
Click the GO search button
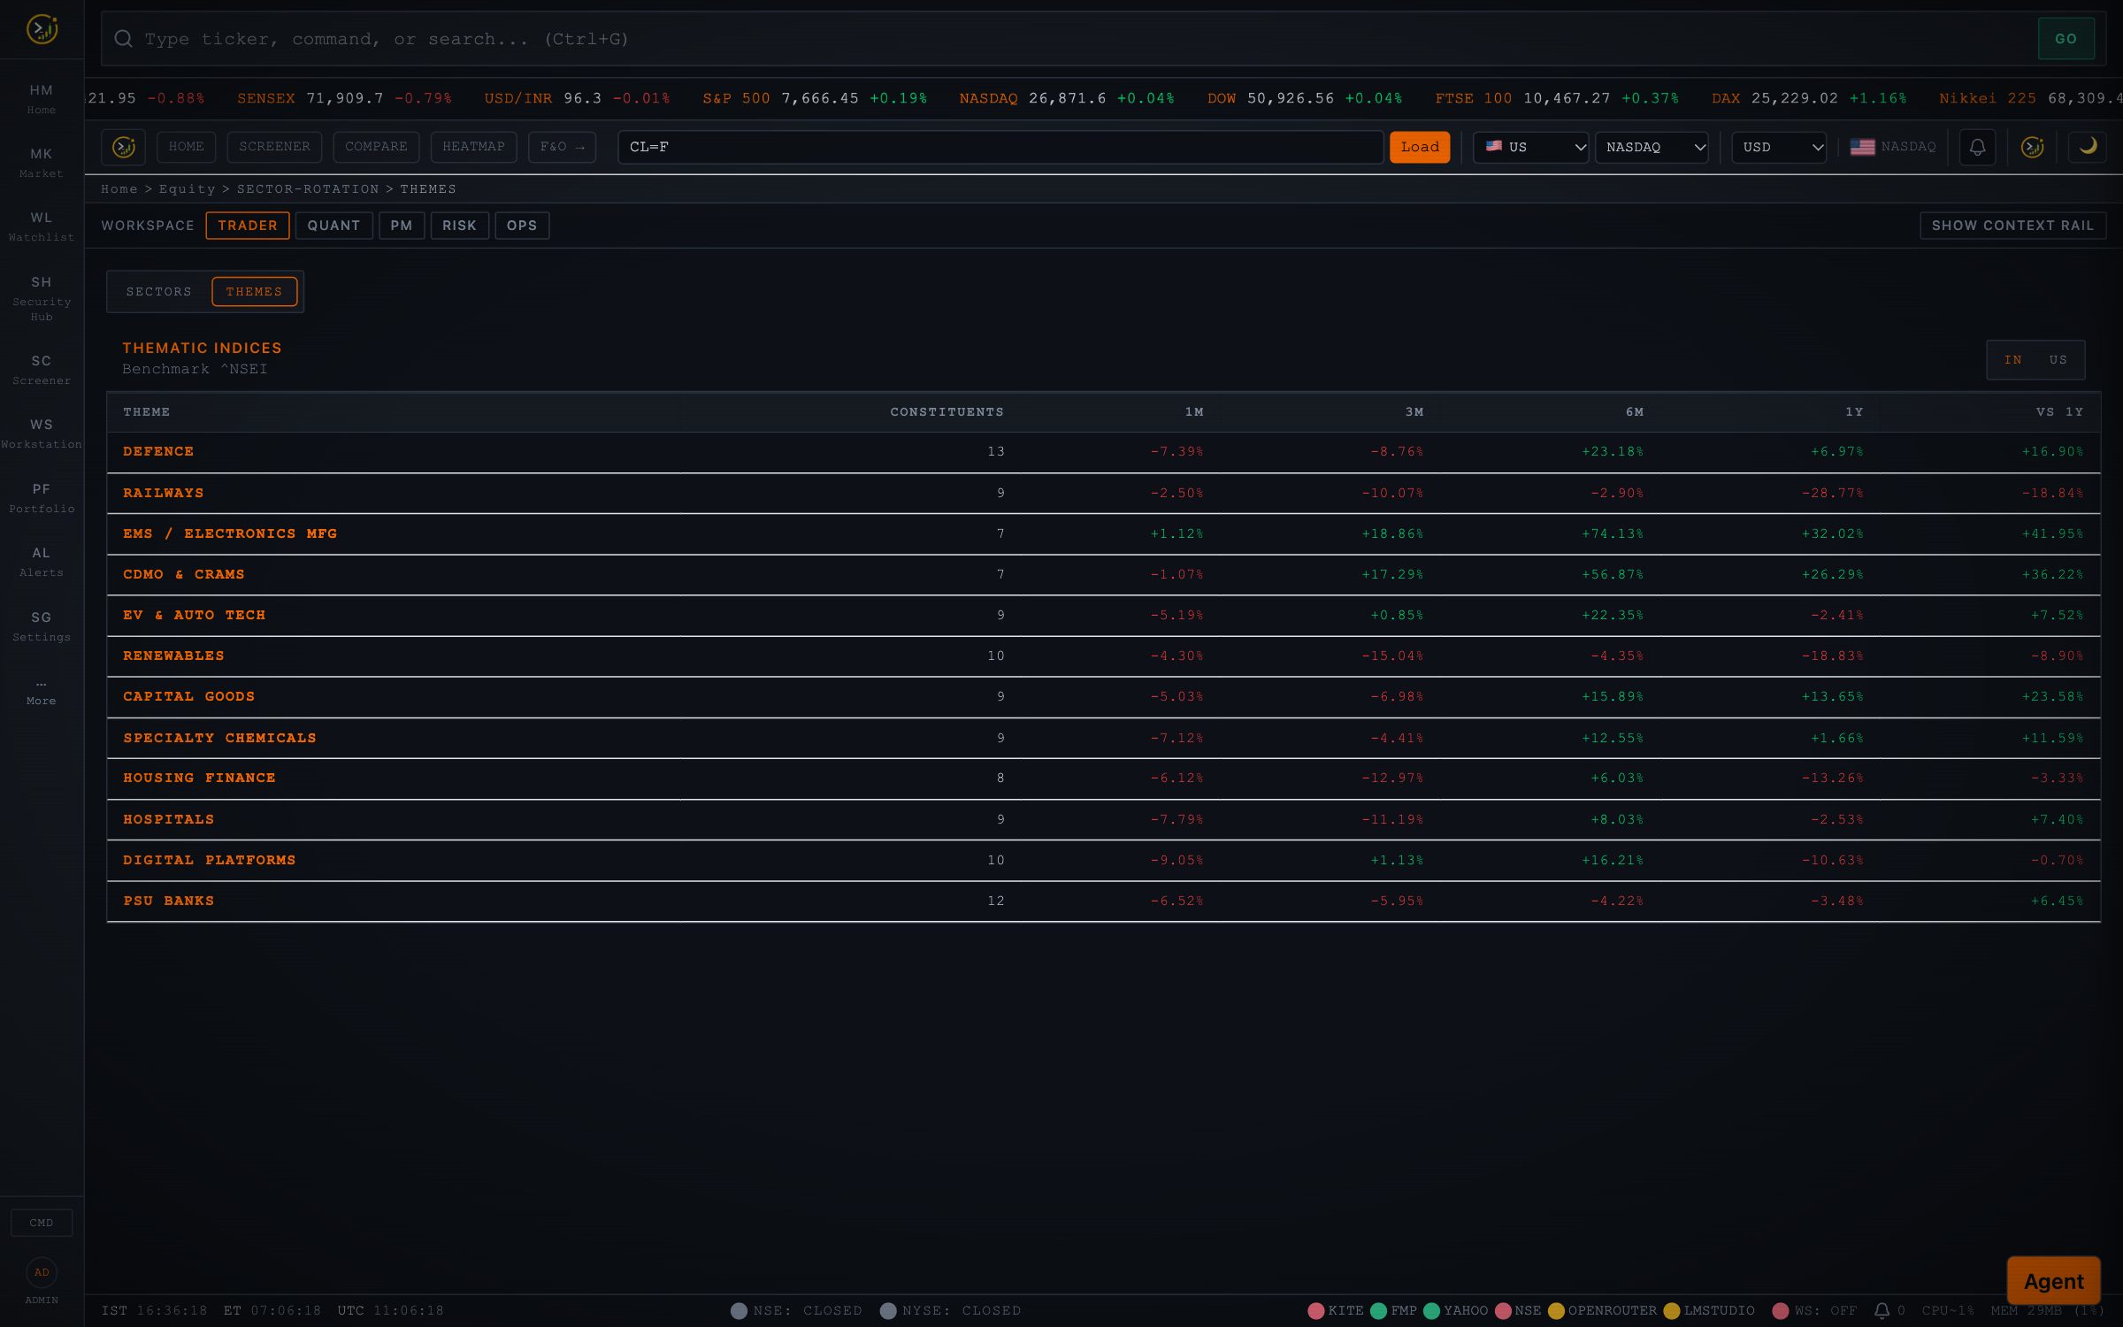click(2066, 39)
